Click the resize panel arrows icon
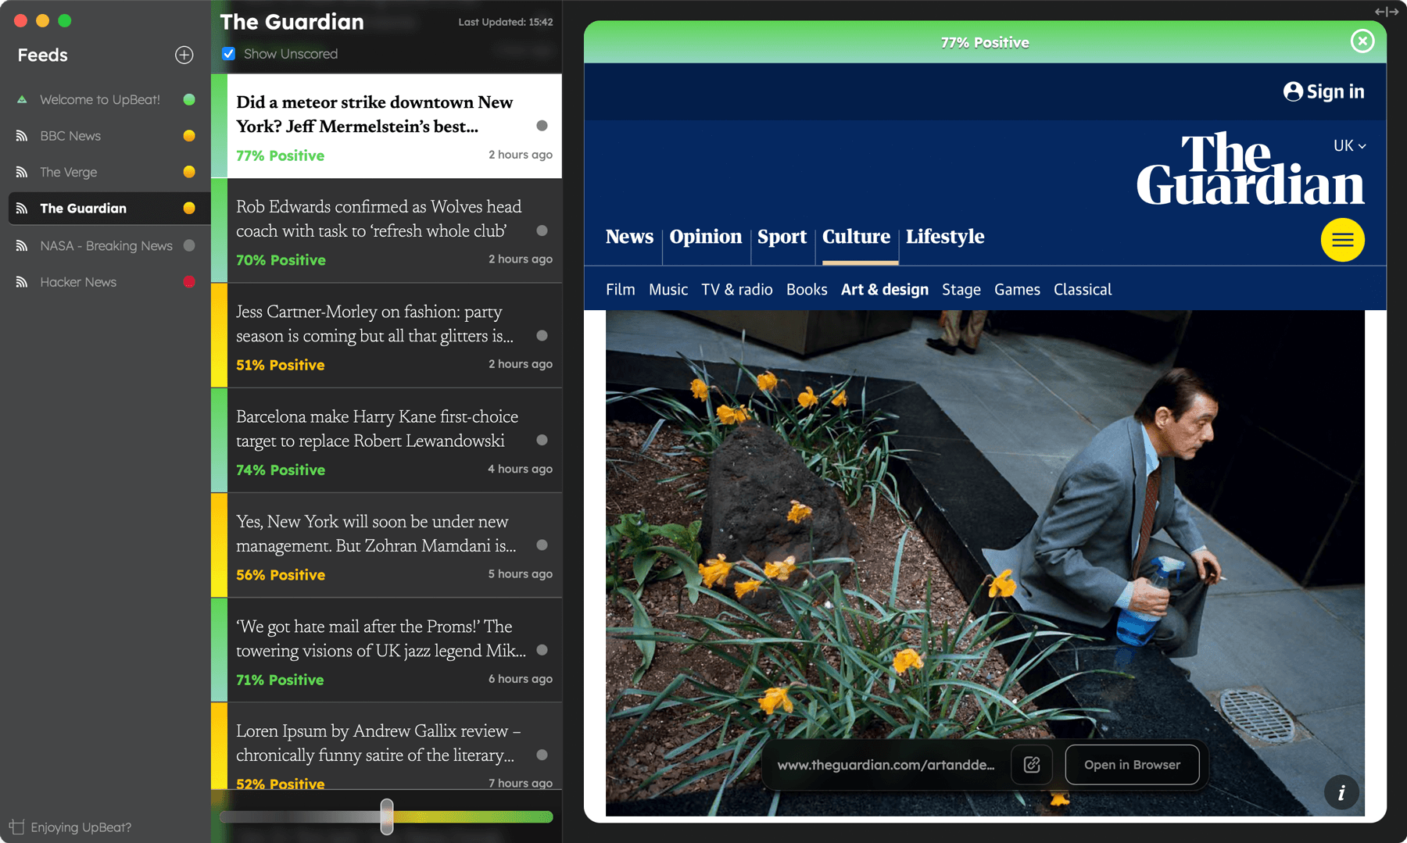The width and height of the screenshot is (1407, 843). pyautogui.click(x=1386, y=12)
